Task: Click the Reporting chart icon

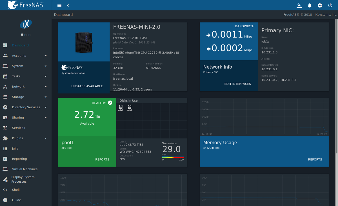Action: click(5, 159)
